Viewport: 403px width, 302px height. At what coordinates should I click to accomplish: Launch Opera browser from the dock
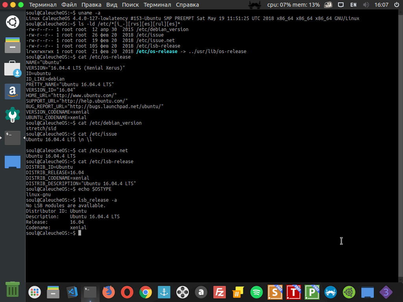coord(127,292)
